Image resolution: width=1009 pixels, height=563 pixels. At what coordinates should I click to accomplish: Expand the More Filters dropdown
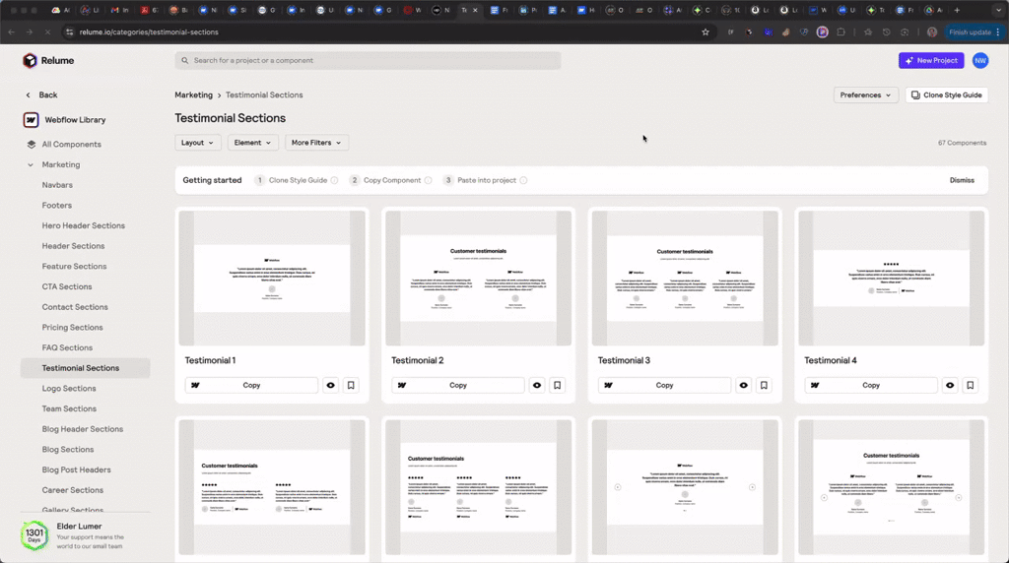[x=316, y=143]
